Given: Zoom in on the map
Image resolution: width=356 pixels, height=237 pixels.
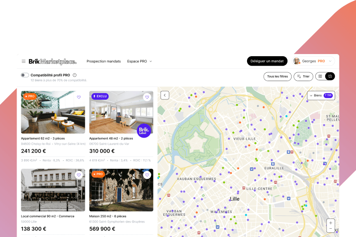Looking at the screenshot, I should pyautogui.click(x=331, y=223).
